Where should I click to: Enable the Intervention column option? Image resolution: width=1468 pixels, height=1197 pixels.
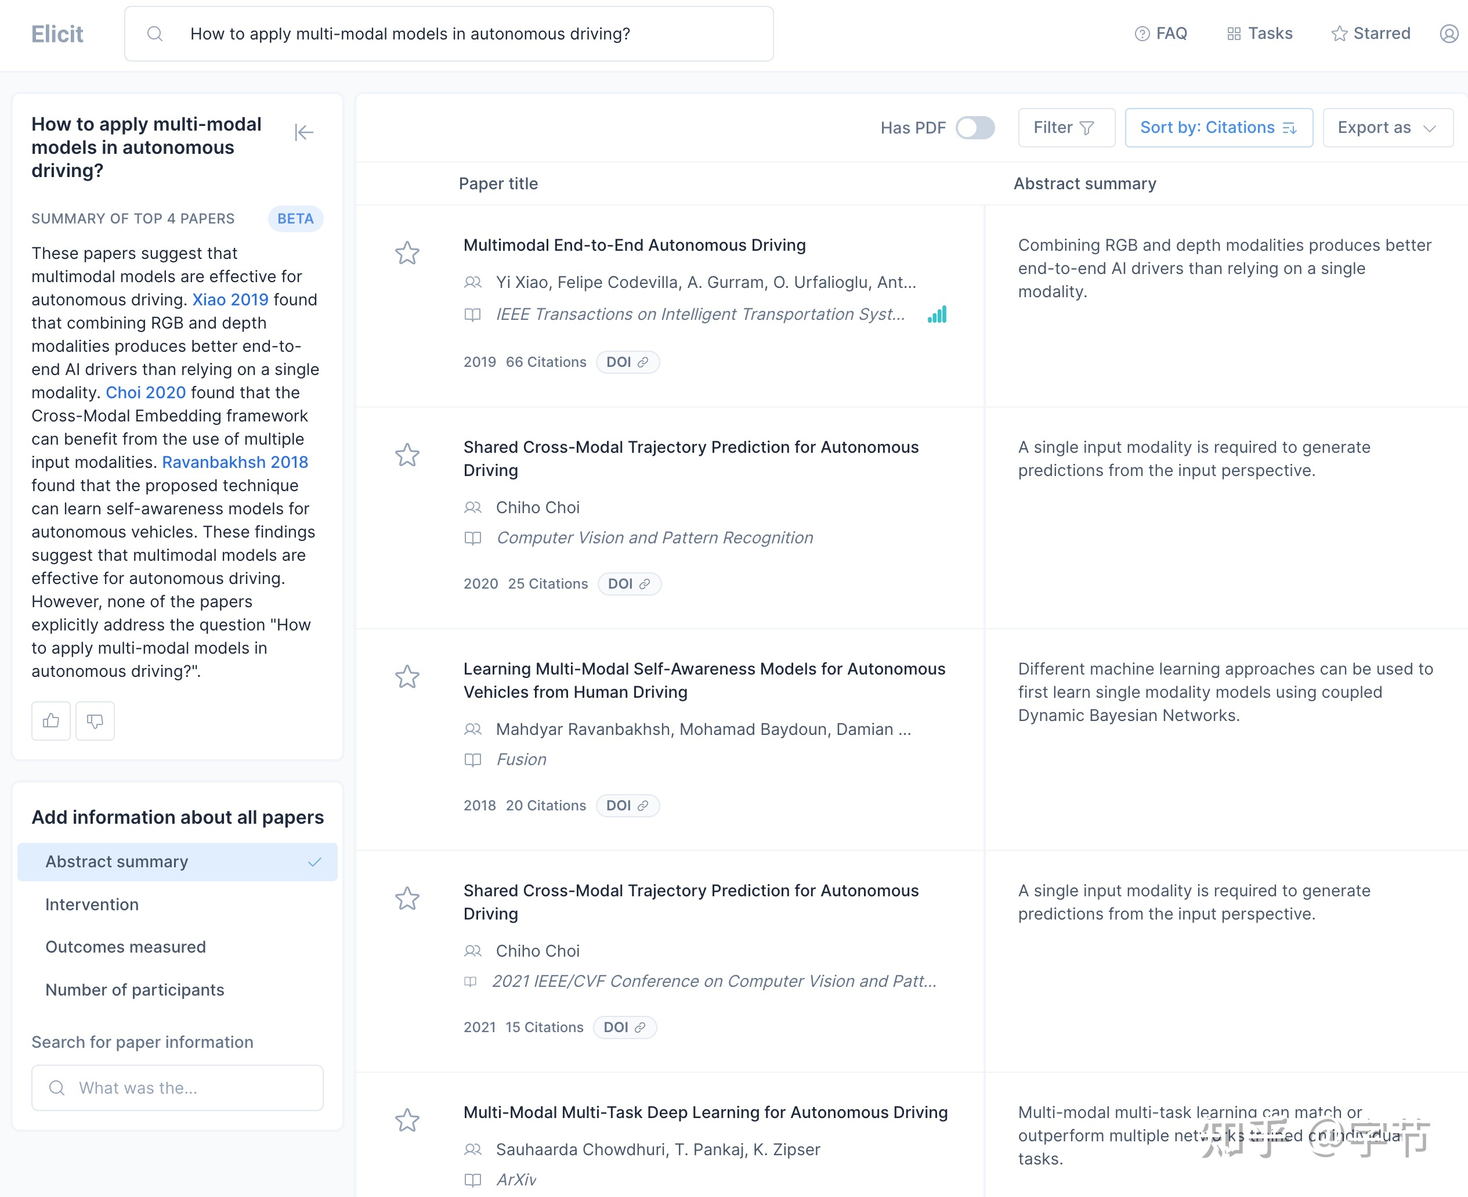tap(92, 904)
